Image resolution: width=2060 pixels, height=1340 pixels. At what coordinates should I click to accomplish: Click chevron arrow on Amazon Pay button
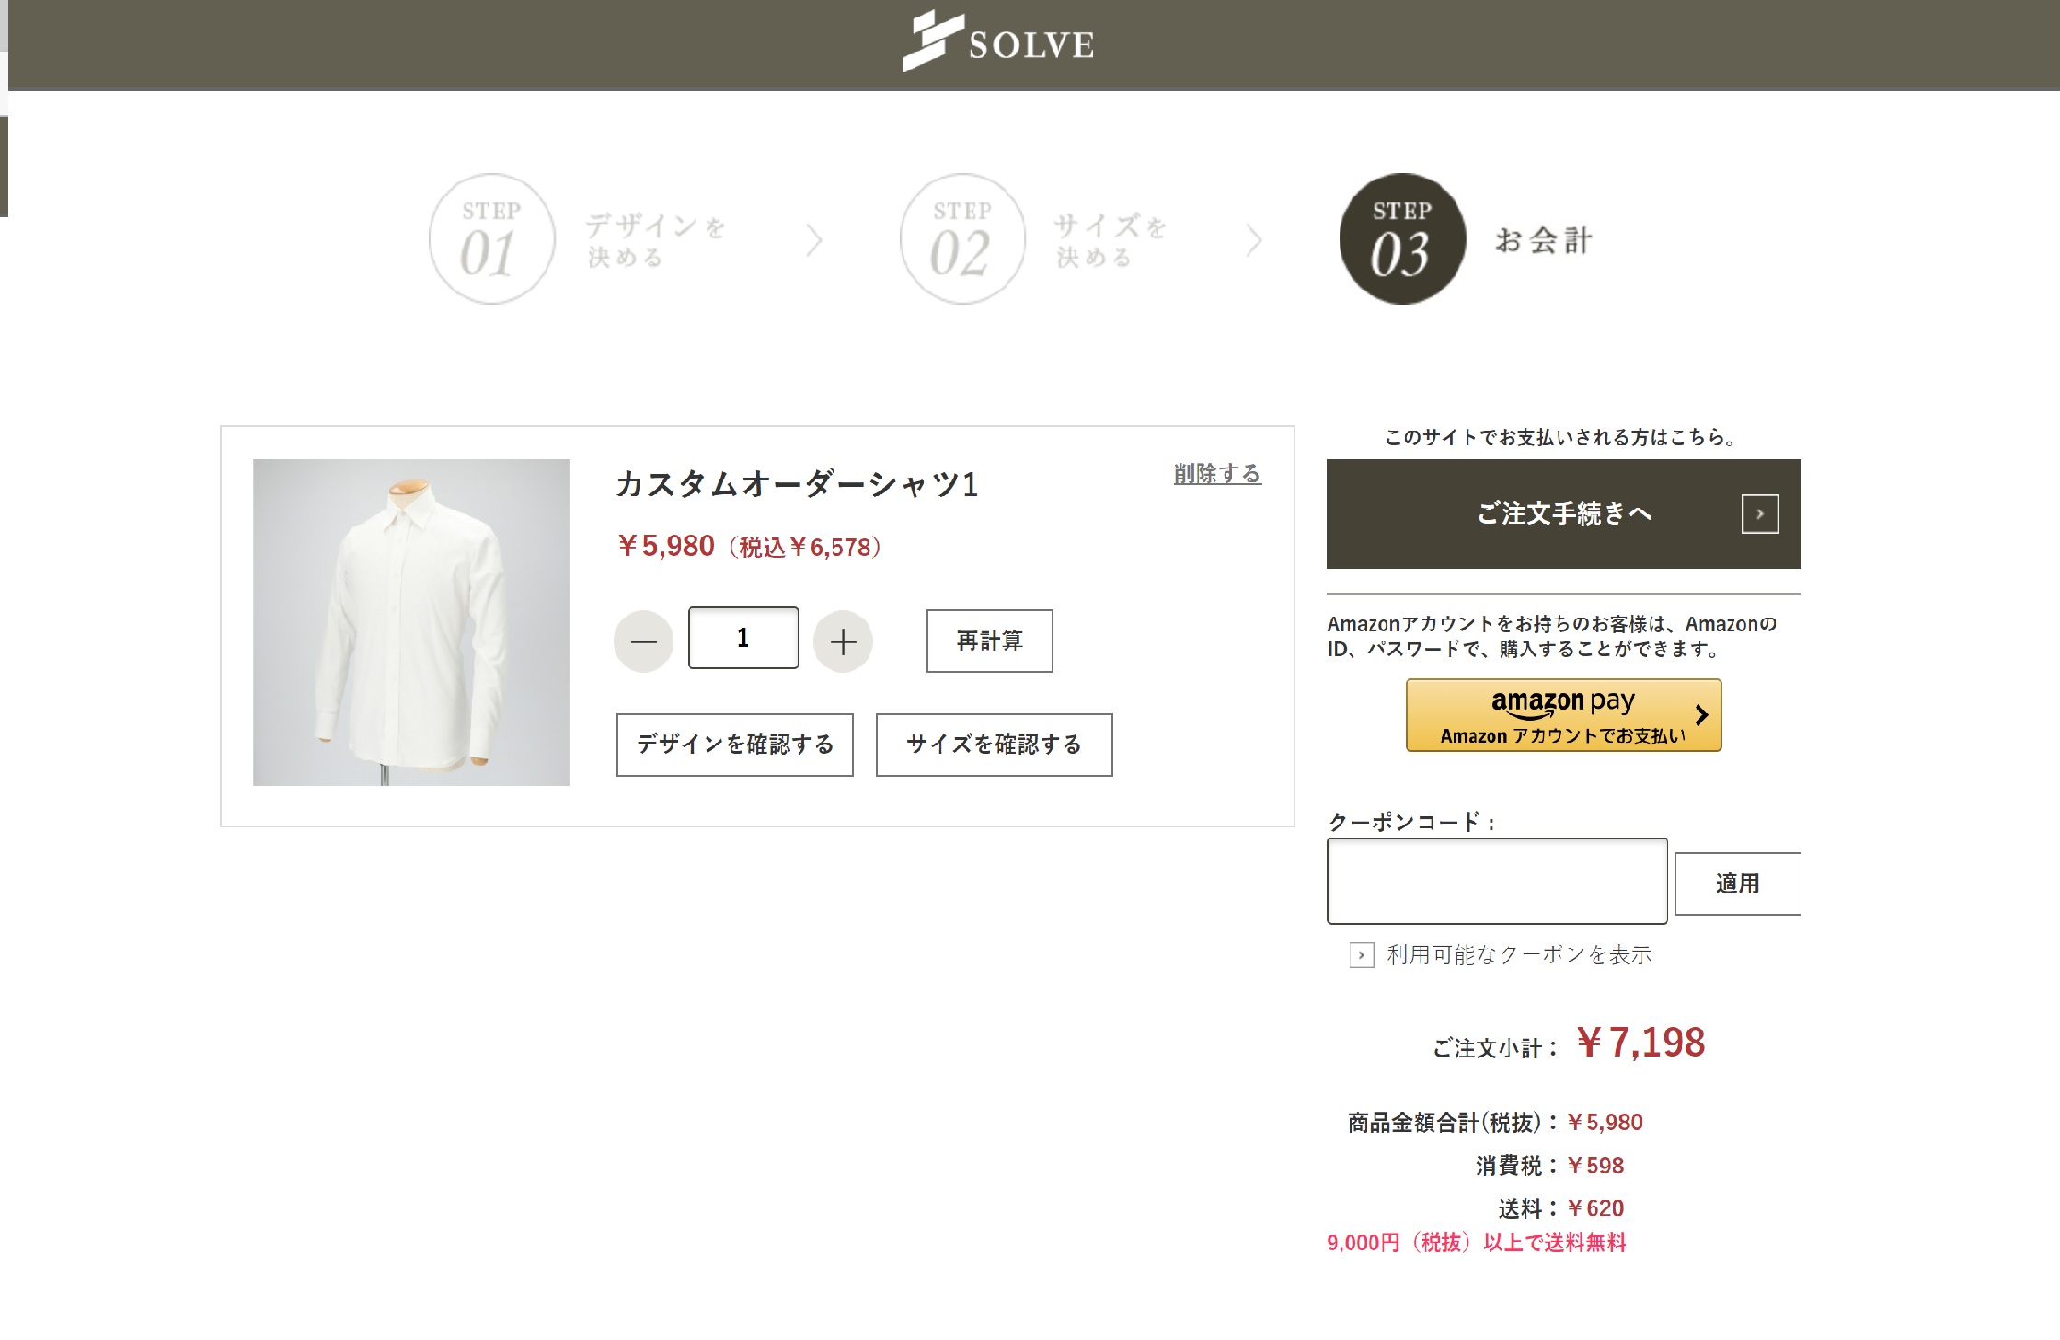(1701, 715)
